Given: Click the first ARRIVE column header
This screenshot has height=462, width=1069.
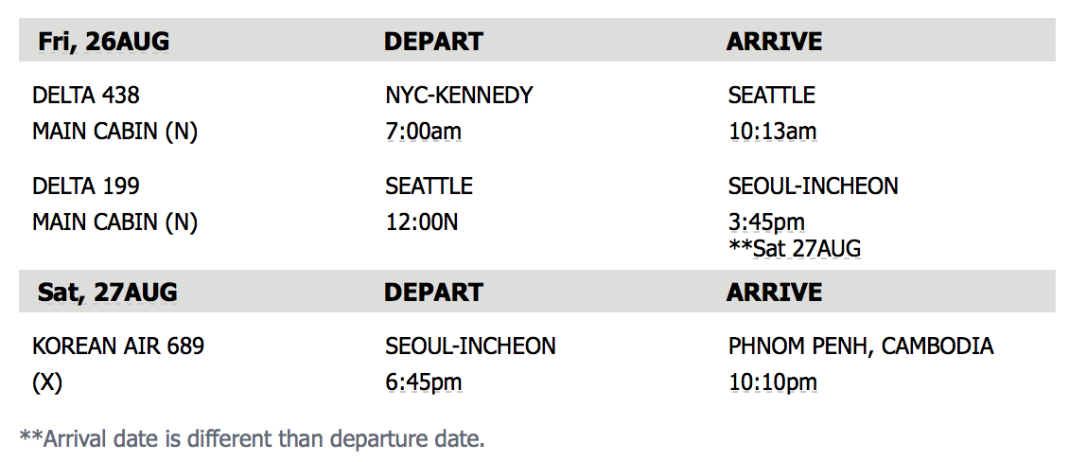Looking at the screenshot, I should pyautogui.click(x=775, y=42).
